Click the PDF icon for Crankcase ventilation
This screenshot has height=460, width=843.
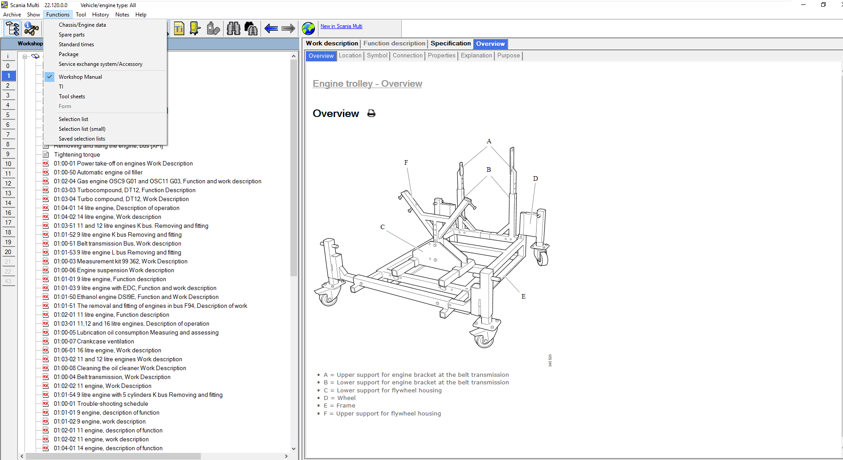coord(45,341)
